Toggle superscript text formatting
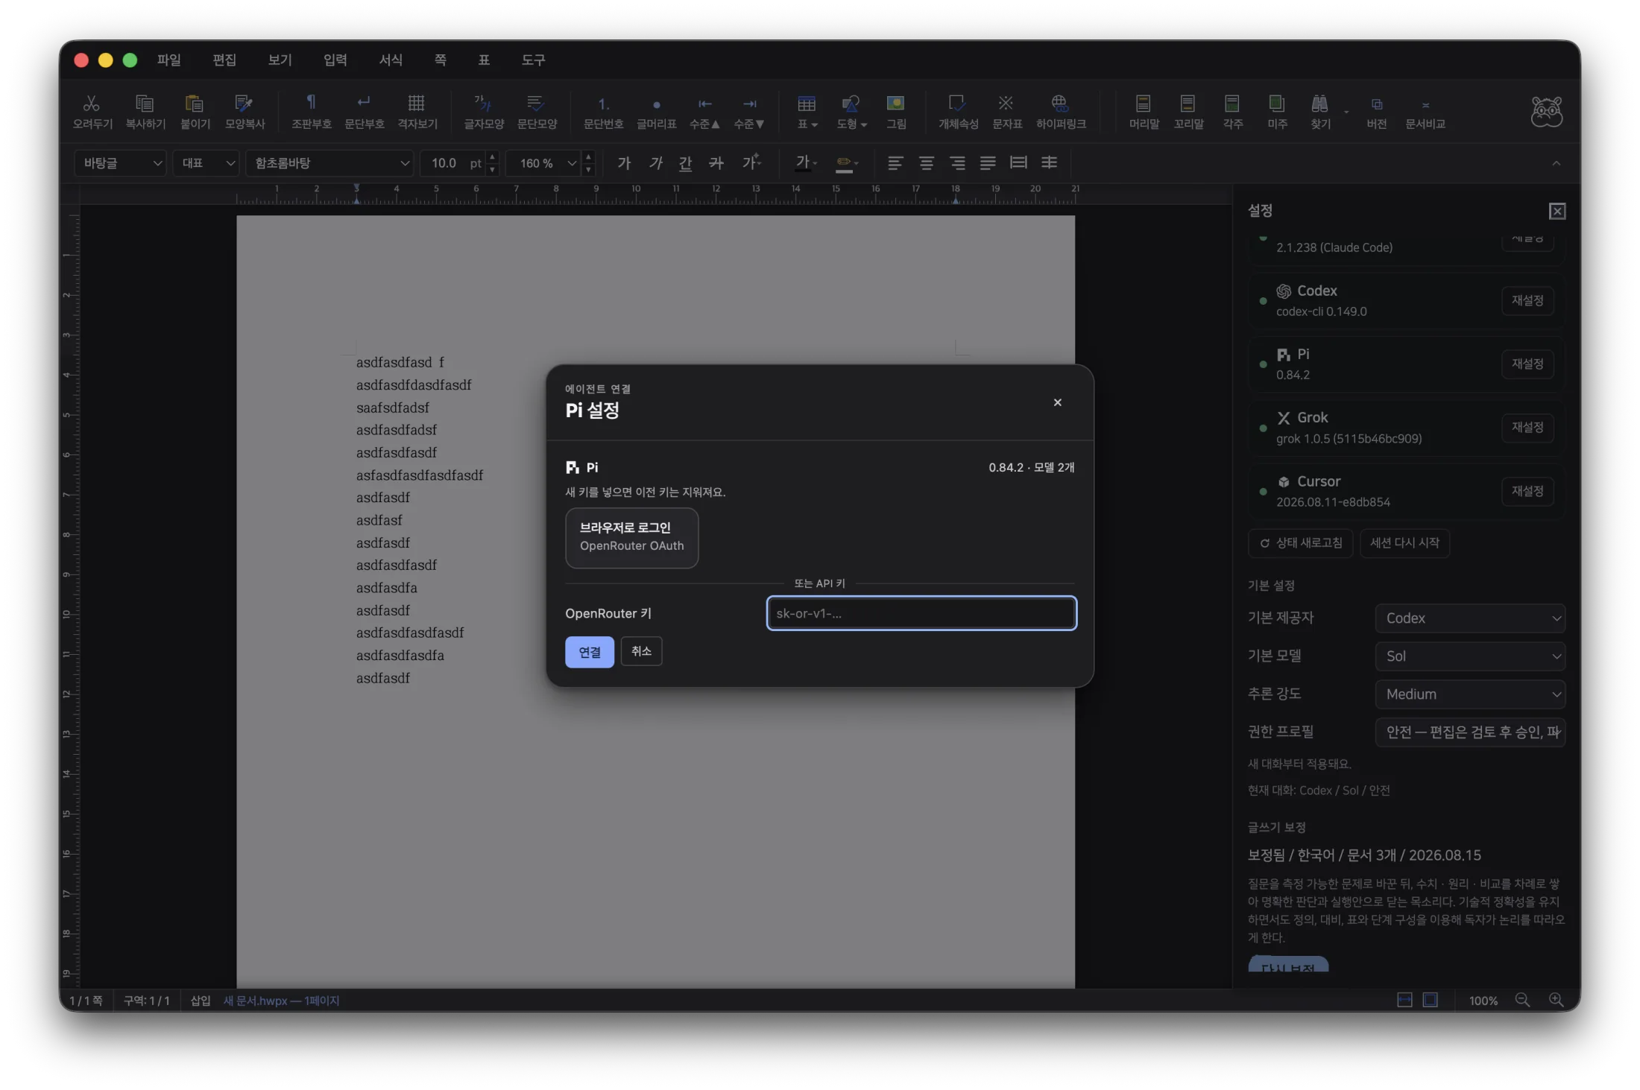Image resolution: width=1640 pixels, height=1090 pixels. pos(751,162)
